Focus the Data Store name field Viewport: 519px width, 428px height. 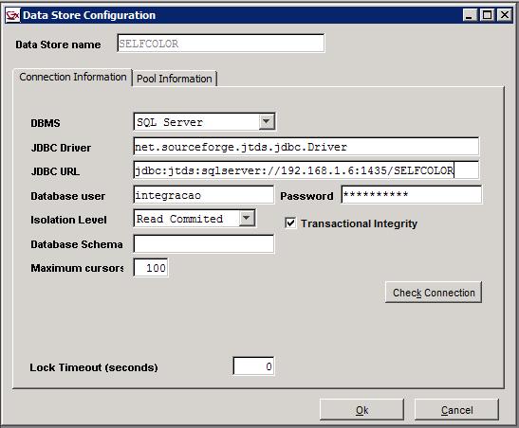coord(221,44)
